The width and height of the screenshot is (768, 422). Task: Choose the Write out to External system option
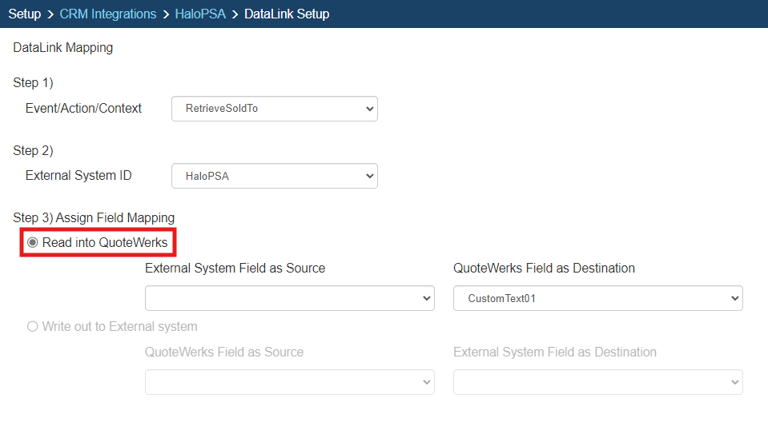[x=33, y=326]
